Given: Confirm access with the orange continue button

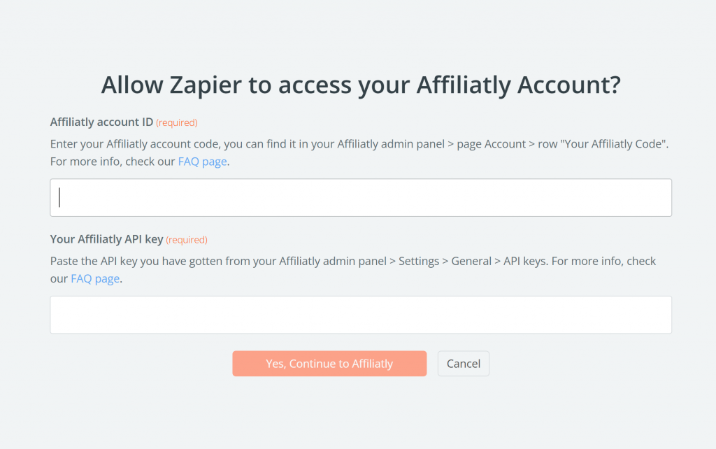Looking at the screenshot, I should [x=329, y=363].
